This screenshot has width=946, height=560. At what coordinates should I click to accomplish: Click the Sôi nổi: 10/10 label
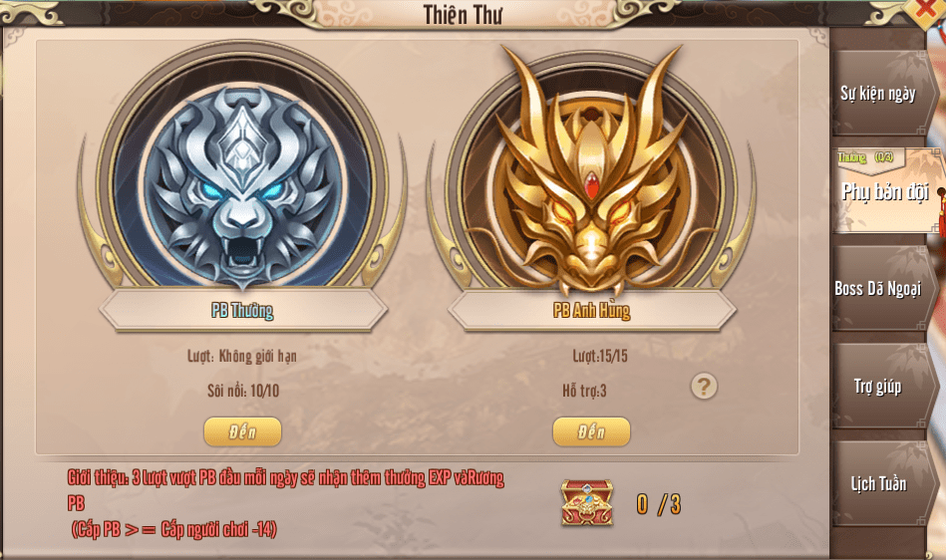click(243, 391)
